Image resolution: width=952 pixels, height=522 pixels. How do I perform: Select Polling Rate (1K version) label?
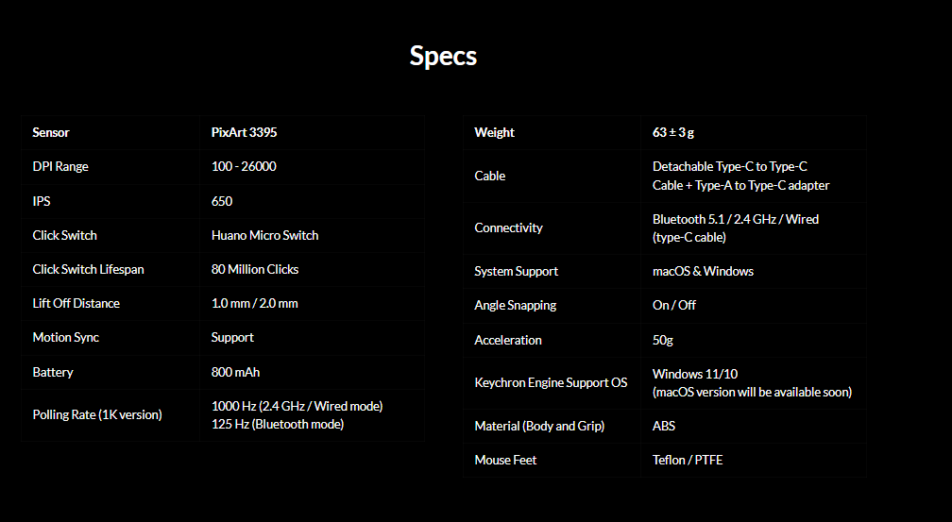(x=97, y=414)
